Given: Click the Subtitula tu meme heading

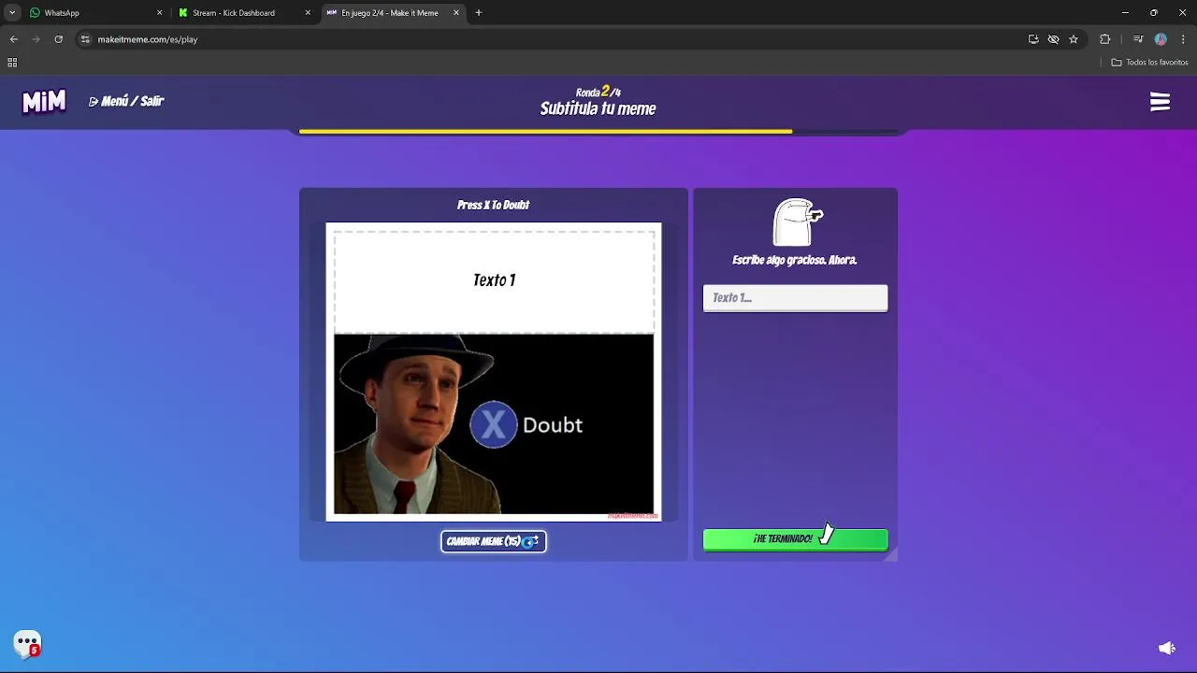Looking at the screenshot, I should click(598, 108).
